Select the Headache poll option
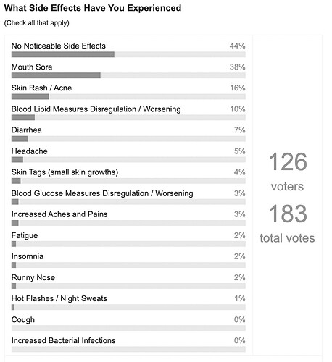This screenshot has height=362, width=332. click(128, 154)
